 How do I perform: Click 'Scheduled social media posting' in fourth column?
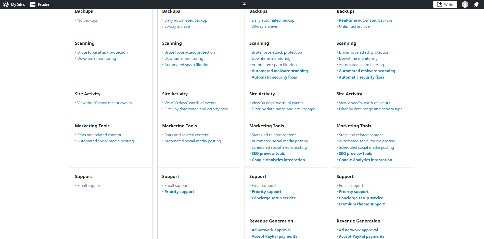click(366, 147)
